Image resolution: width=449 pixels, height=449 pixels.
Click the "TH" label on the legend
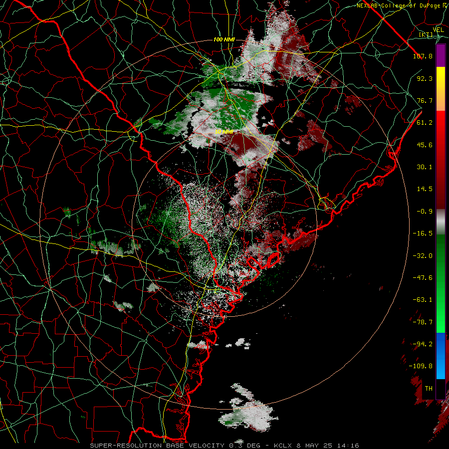tap(429, 389)
